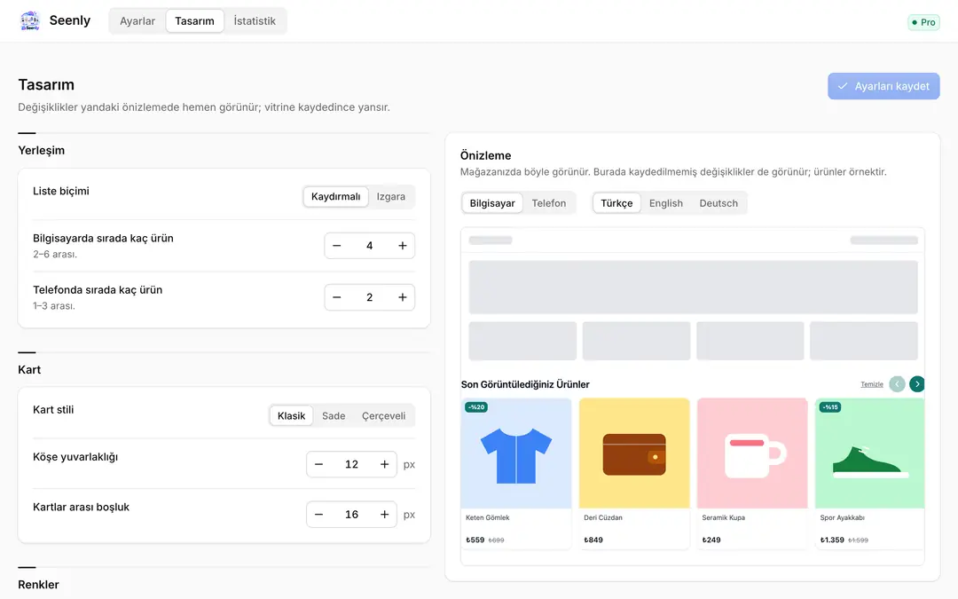Select Izgara list format

click(x=391, y=197)
